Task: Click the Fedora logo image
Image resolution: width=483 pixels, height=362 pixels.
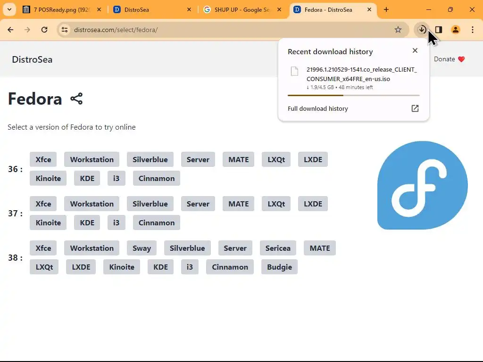Action: coord(422,185)
